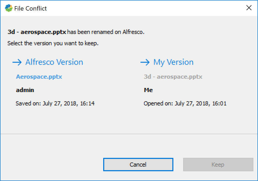
Task: Click the 'has been renamed on Alfresco' text
Action: pyautogui.click(x=106, y=32)
